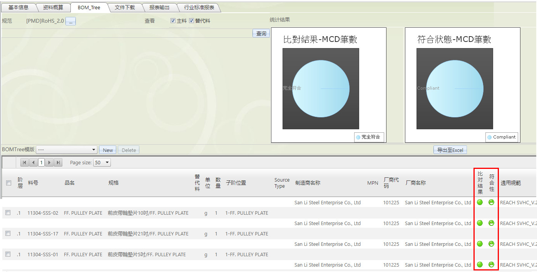The image size is (537, 272).
Task: Jump to last page in grid pager
Action: coord(58,163)
